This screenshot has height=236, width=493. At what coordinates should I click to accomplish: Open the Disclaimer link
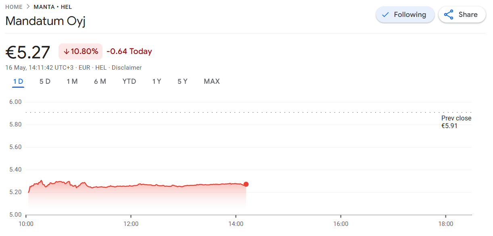(127, 68)
